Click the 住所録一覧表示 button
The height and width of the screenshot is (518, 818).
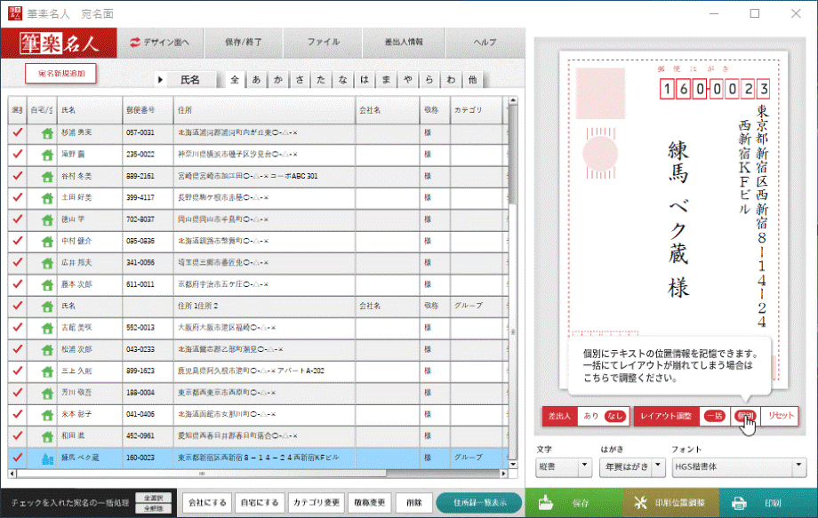(x=479, y=503)
